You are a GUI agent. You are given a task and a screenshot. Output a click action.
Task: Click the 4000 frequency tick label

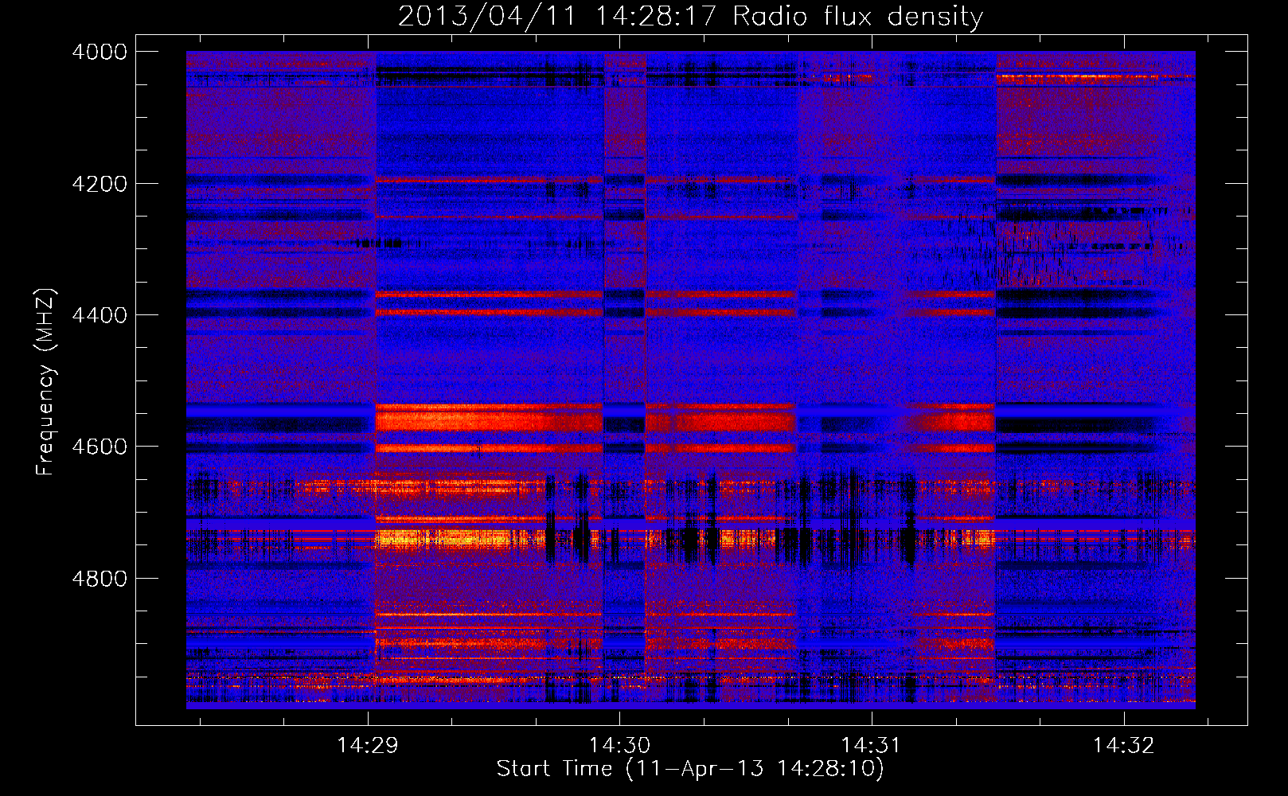100,52
